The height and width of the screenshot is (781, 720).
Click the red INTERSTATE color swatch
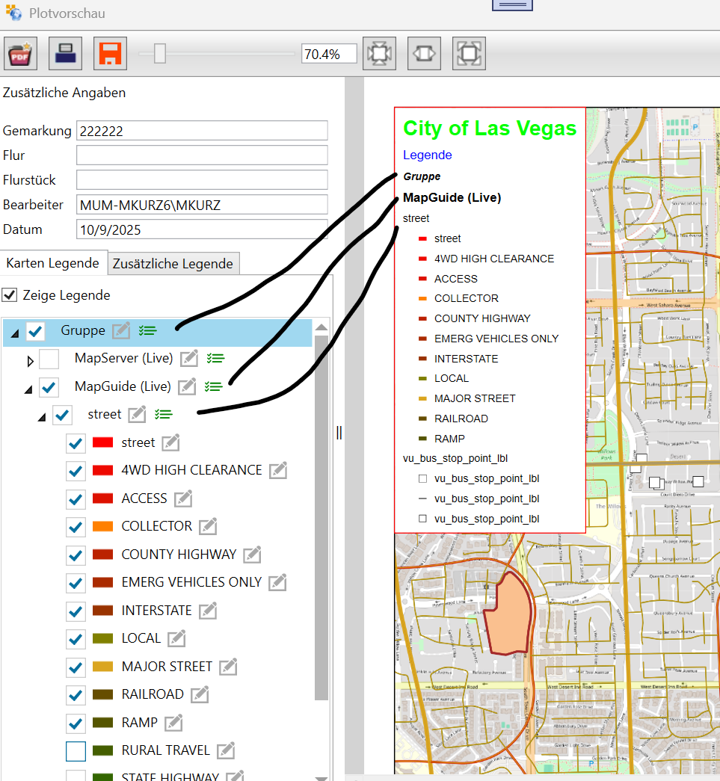point(102,611)
